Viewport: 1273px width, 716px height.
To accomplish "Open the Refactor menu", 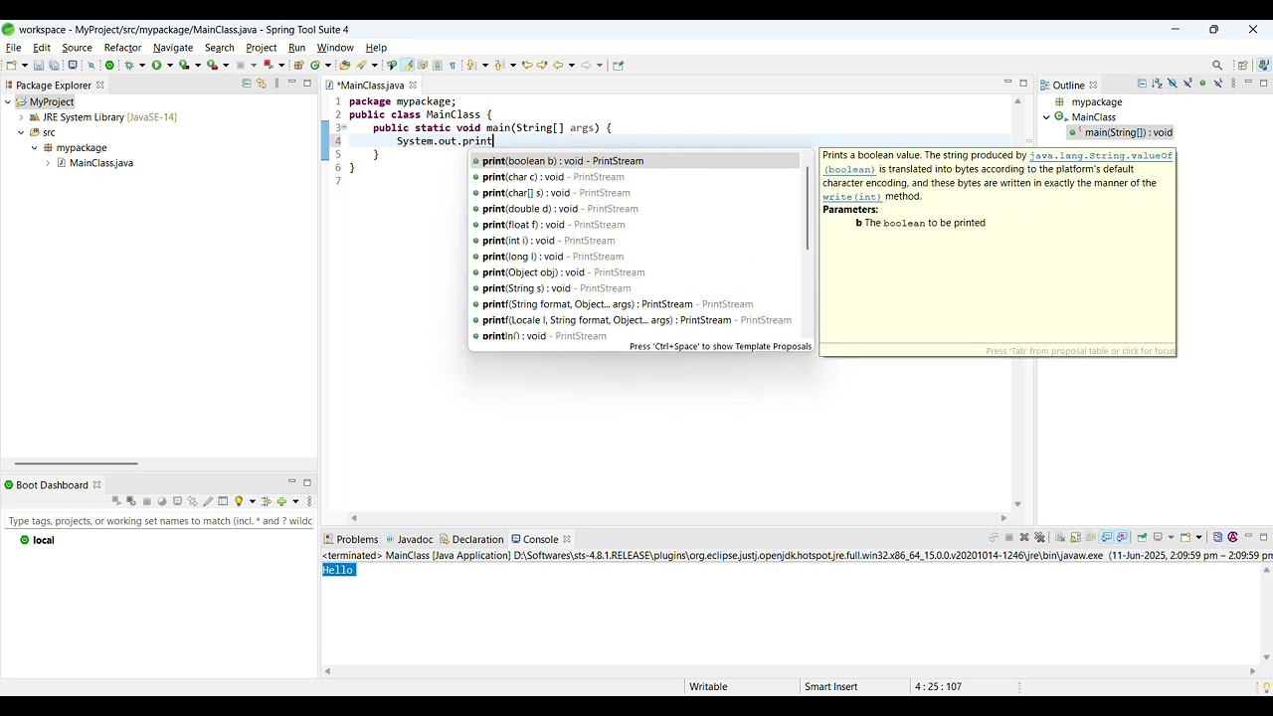I will (x=122, y=48).
